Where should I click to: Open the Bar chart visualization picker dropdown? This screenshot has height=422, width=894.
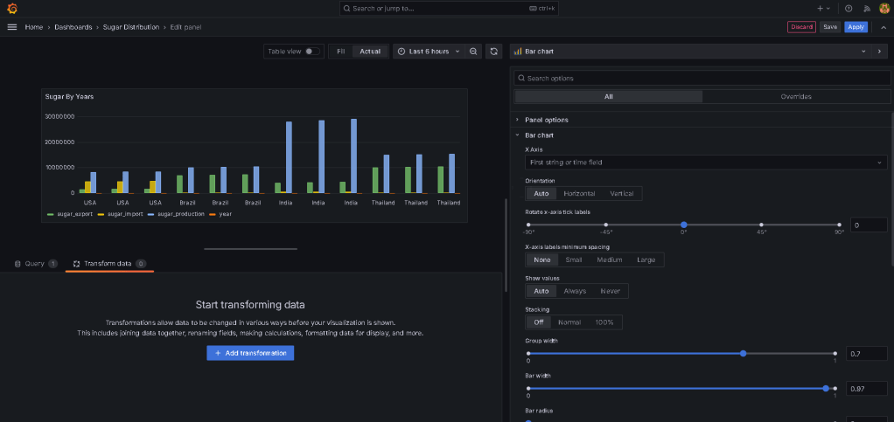690,52
